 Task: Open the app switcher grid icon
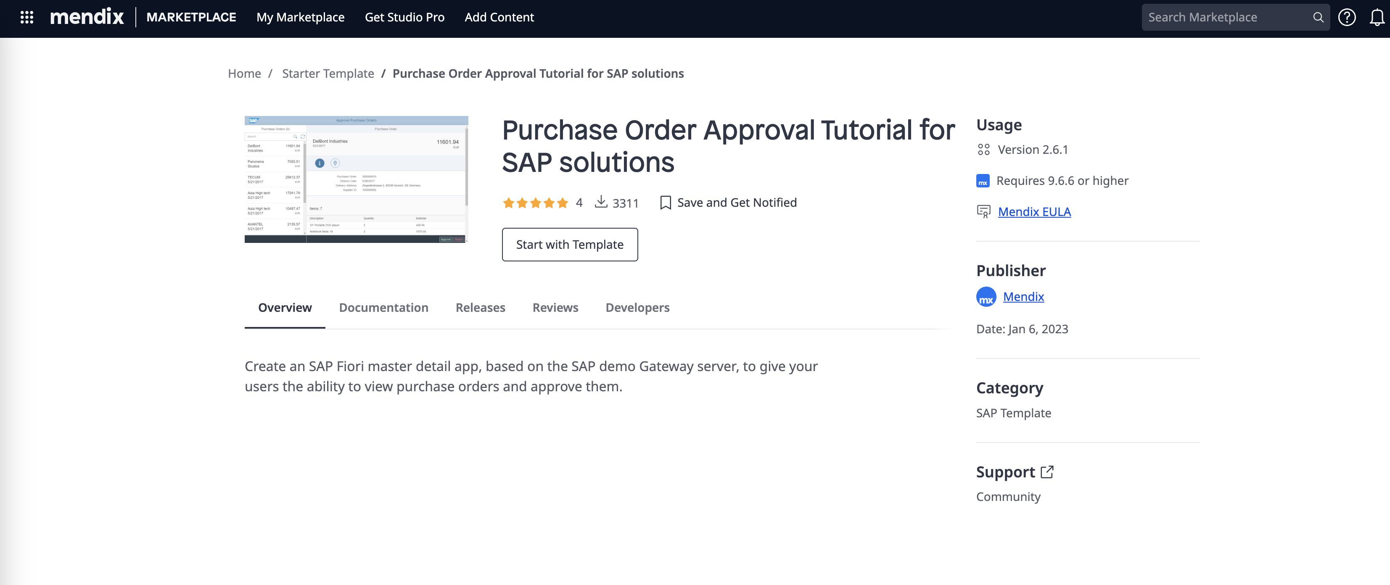click(27, 17)
